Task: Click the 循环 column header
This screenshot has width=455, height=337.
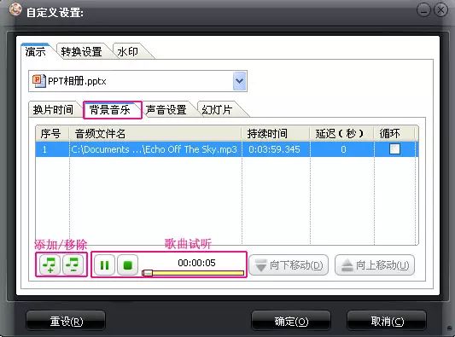Action: 394,133
